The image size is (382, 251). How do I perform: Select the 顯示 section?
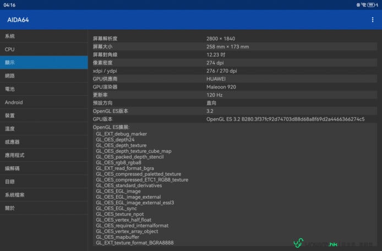[x=44, y=63]
